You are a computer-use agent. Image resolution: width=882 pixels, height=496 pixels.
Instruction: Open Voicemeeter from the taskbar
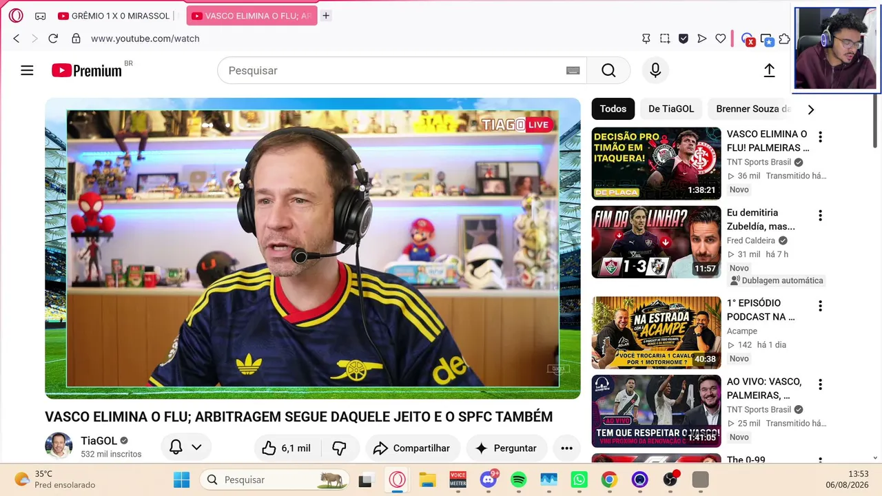458,479
